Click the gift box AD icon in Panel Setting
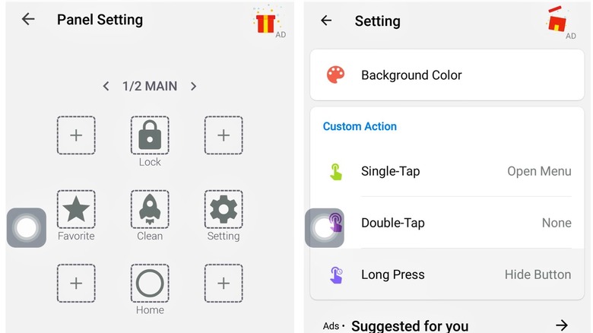Image resolution: width=593 pixels, height=333 pixels. click(x=268, y=22)
